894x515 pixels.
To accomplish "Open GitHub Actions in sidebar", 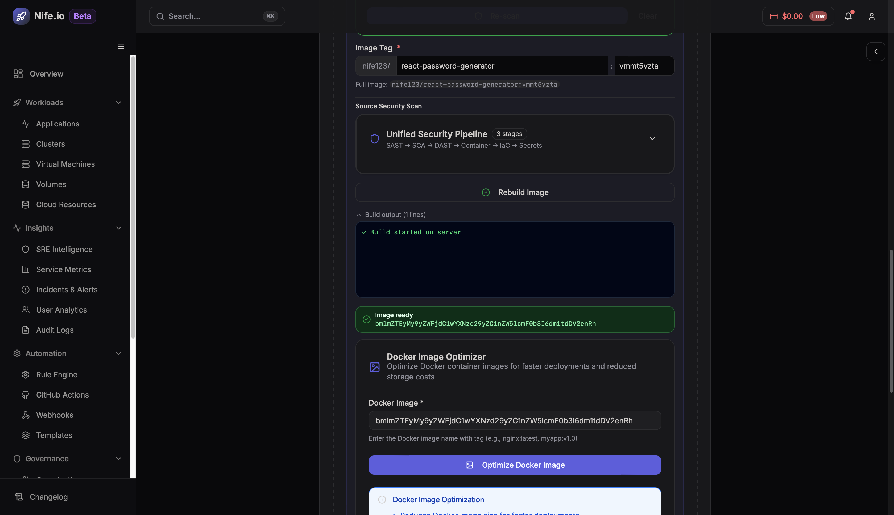I will click(x=62, y=395).
